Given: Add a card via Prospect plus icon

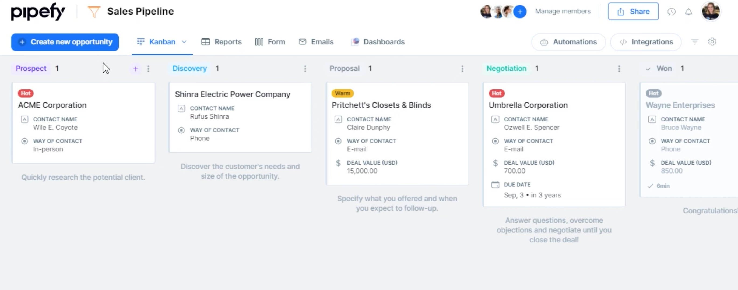Looking at the screenshot, I should point(135,69).
